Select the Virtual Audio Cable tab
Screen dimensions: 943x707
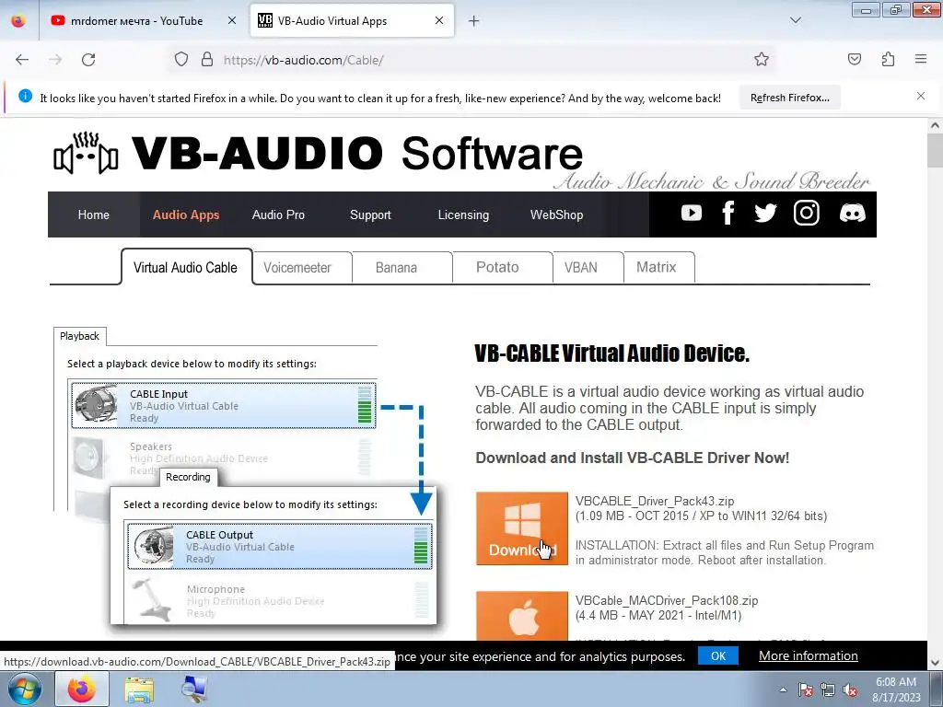point(186,267)
